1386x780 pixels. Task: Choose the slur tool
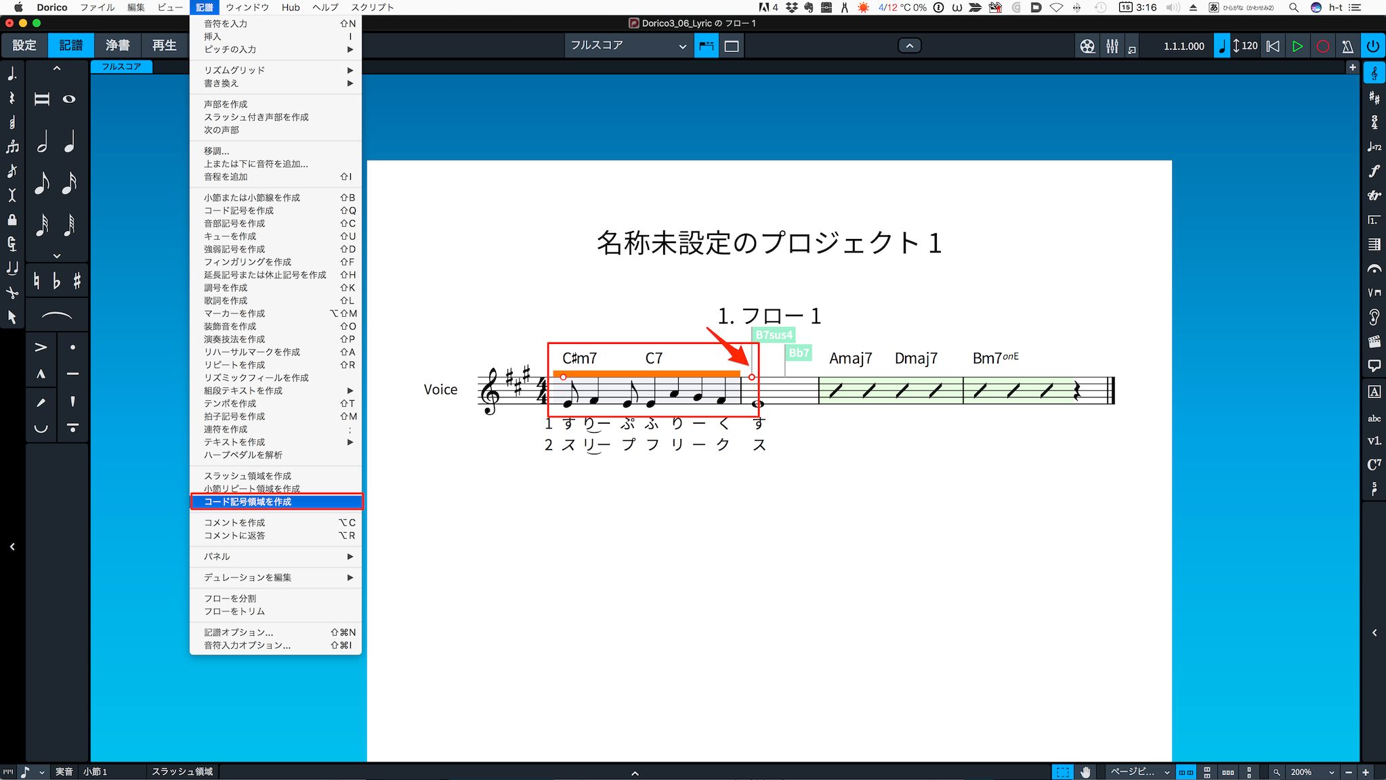click(x=57, y=316)
